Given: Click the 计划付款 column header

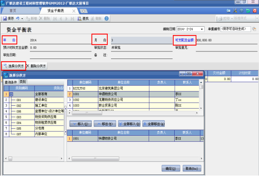Looking at the screenshot, I should tap(245, 73).
